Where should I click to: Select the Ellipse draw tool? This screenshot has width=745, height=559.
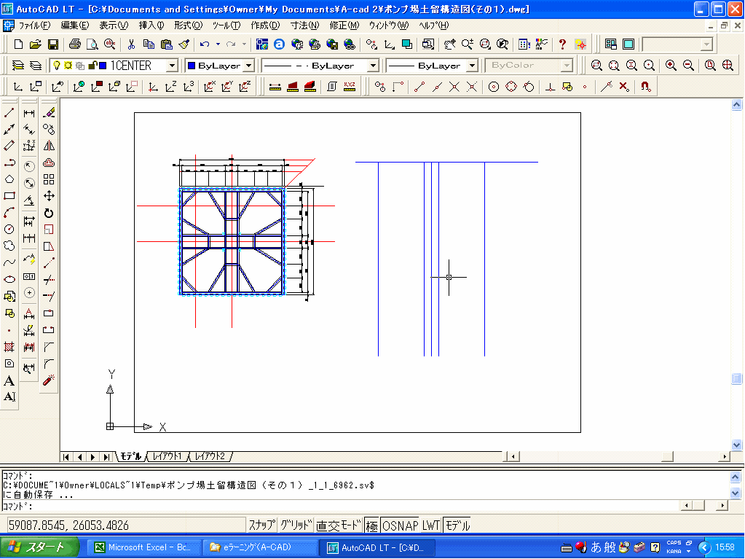(9, 279)
